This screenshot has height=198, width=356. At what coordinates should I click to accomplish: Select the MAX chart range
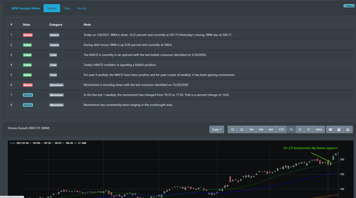319,129
